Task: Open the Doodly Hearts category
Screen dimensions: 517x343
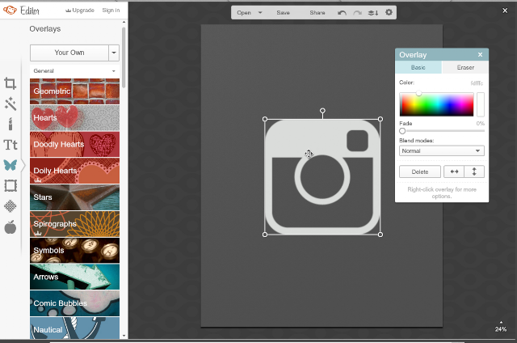Action: [75, 144]
